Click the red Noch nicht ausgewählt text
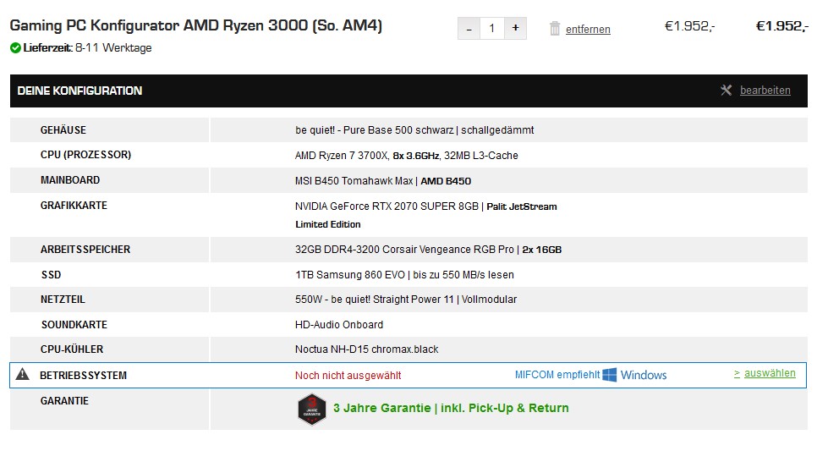Screen dimensions: 839x451 click(x=348, y=376)
